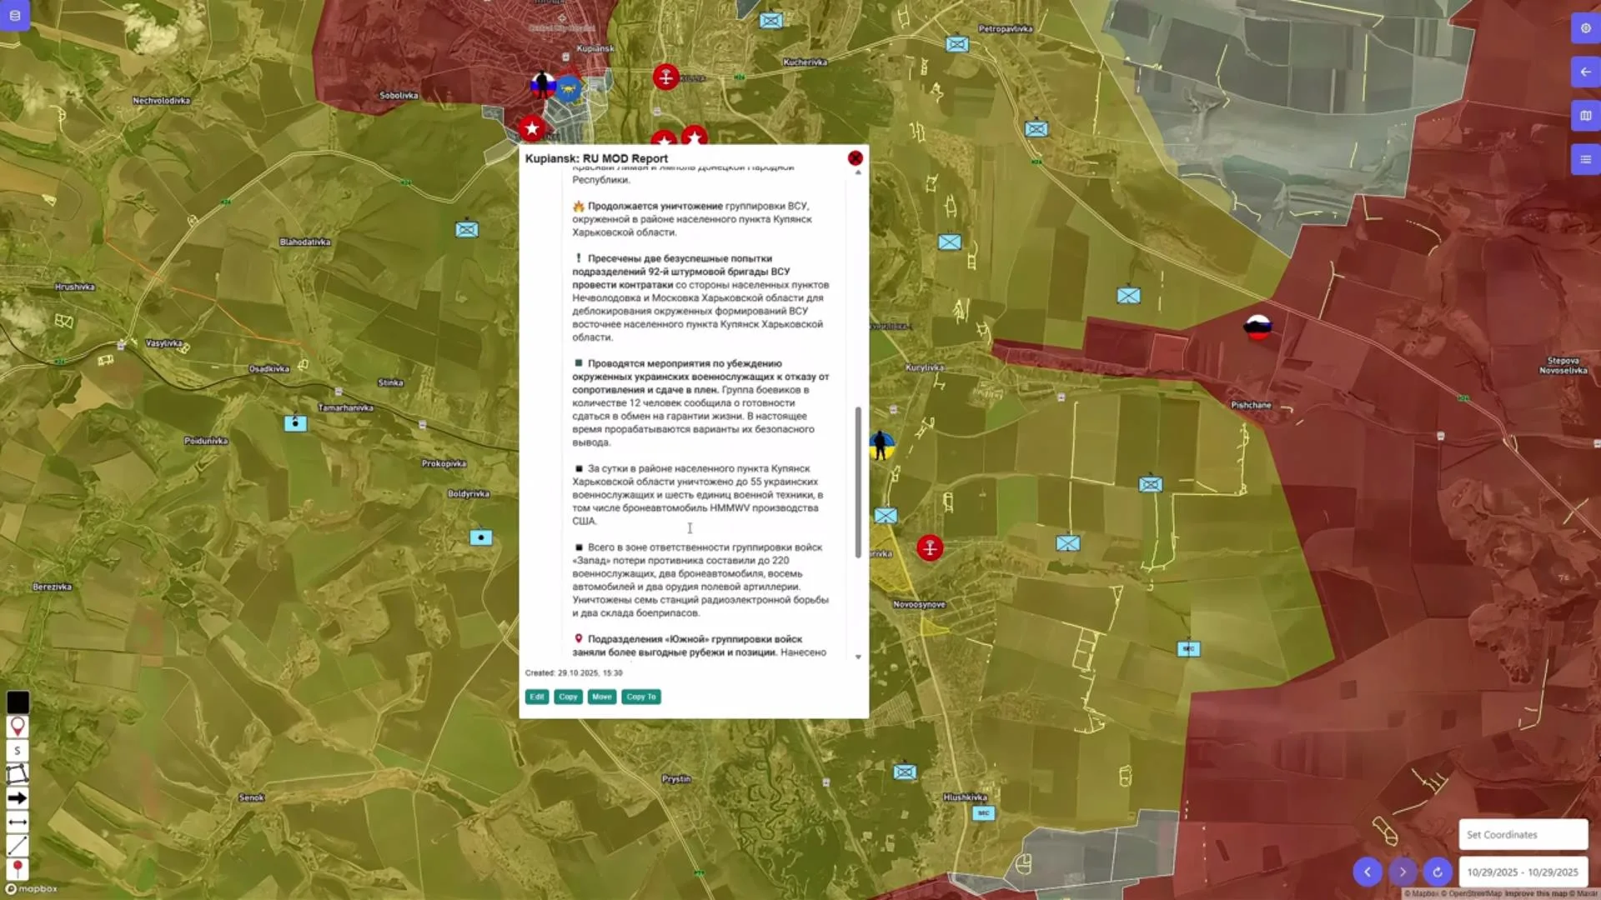
Task: Select the red pushpin tool
Action: (x=18, y=869)
